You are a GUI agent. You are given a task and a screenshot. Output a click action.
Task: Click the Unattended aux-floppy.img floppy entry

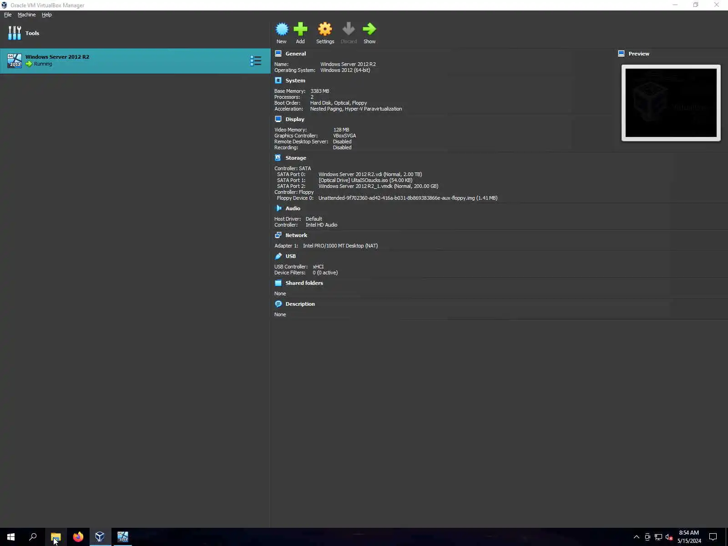click(408, 198)
